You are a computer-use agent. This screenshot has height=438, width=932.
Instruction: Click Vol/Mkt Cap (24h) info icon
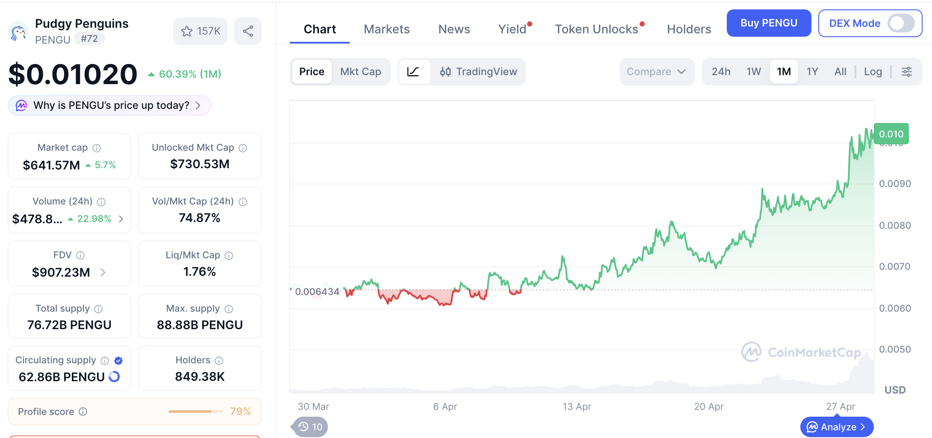click(243, 201)
